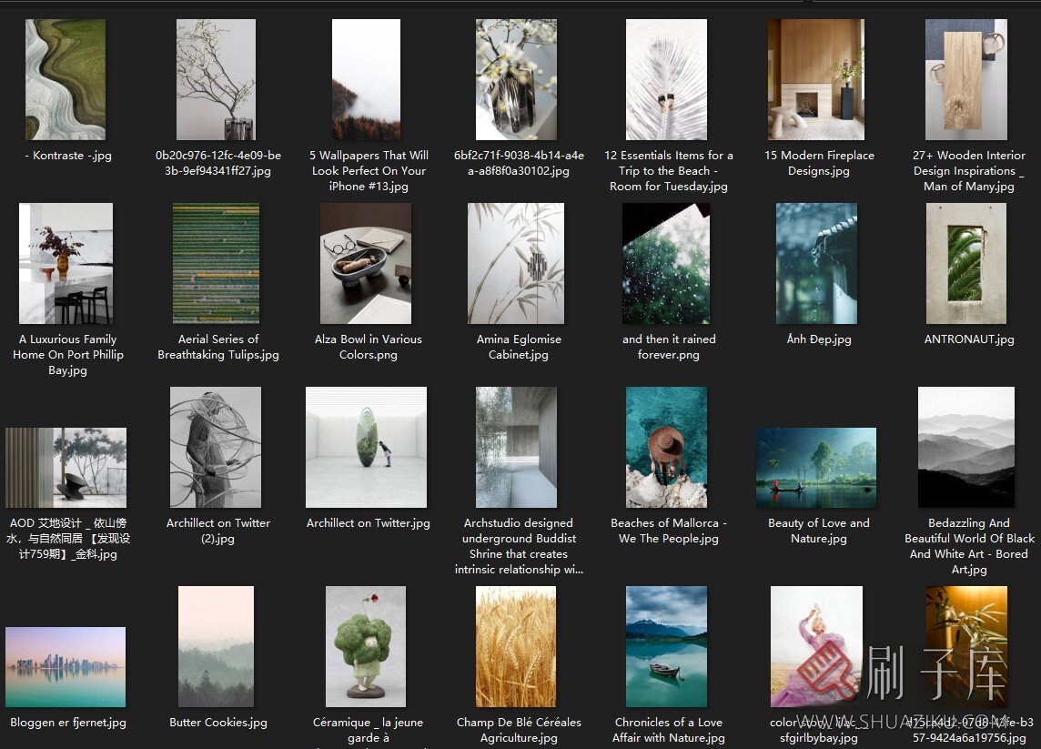Open the Archillect on Twitter (2) image
Viewport: 1041px width, 749px height.
click(216, 447)
